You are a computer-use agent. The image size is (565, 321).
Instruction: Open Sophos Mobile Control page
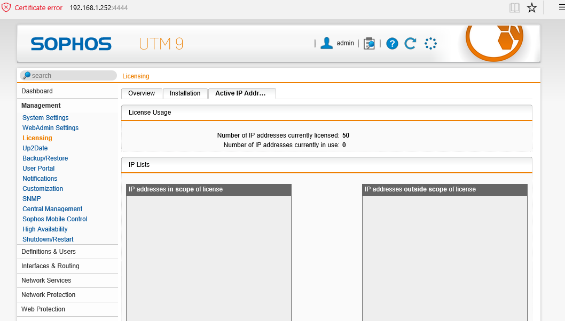click(x=55, y=219)
